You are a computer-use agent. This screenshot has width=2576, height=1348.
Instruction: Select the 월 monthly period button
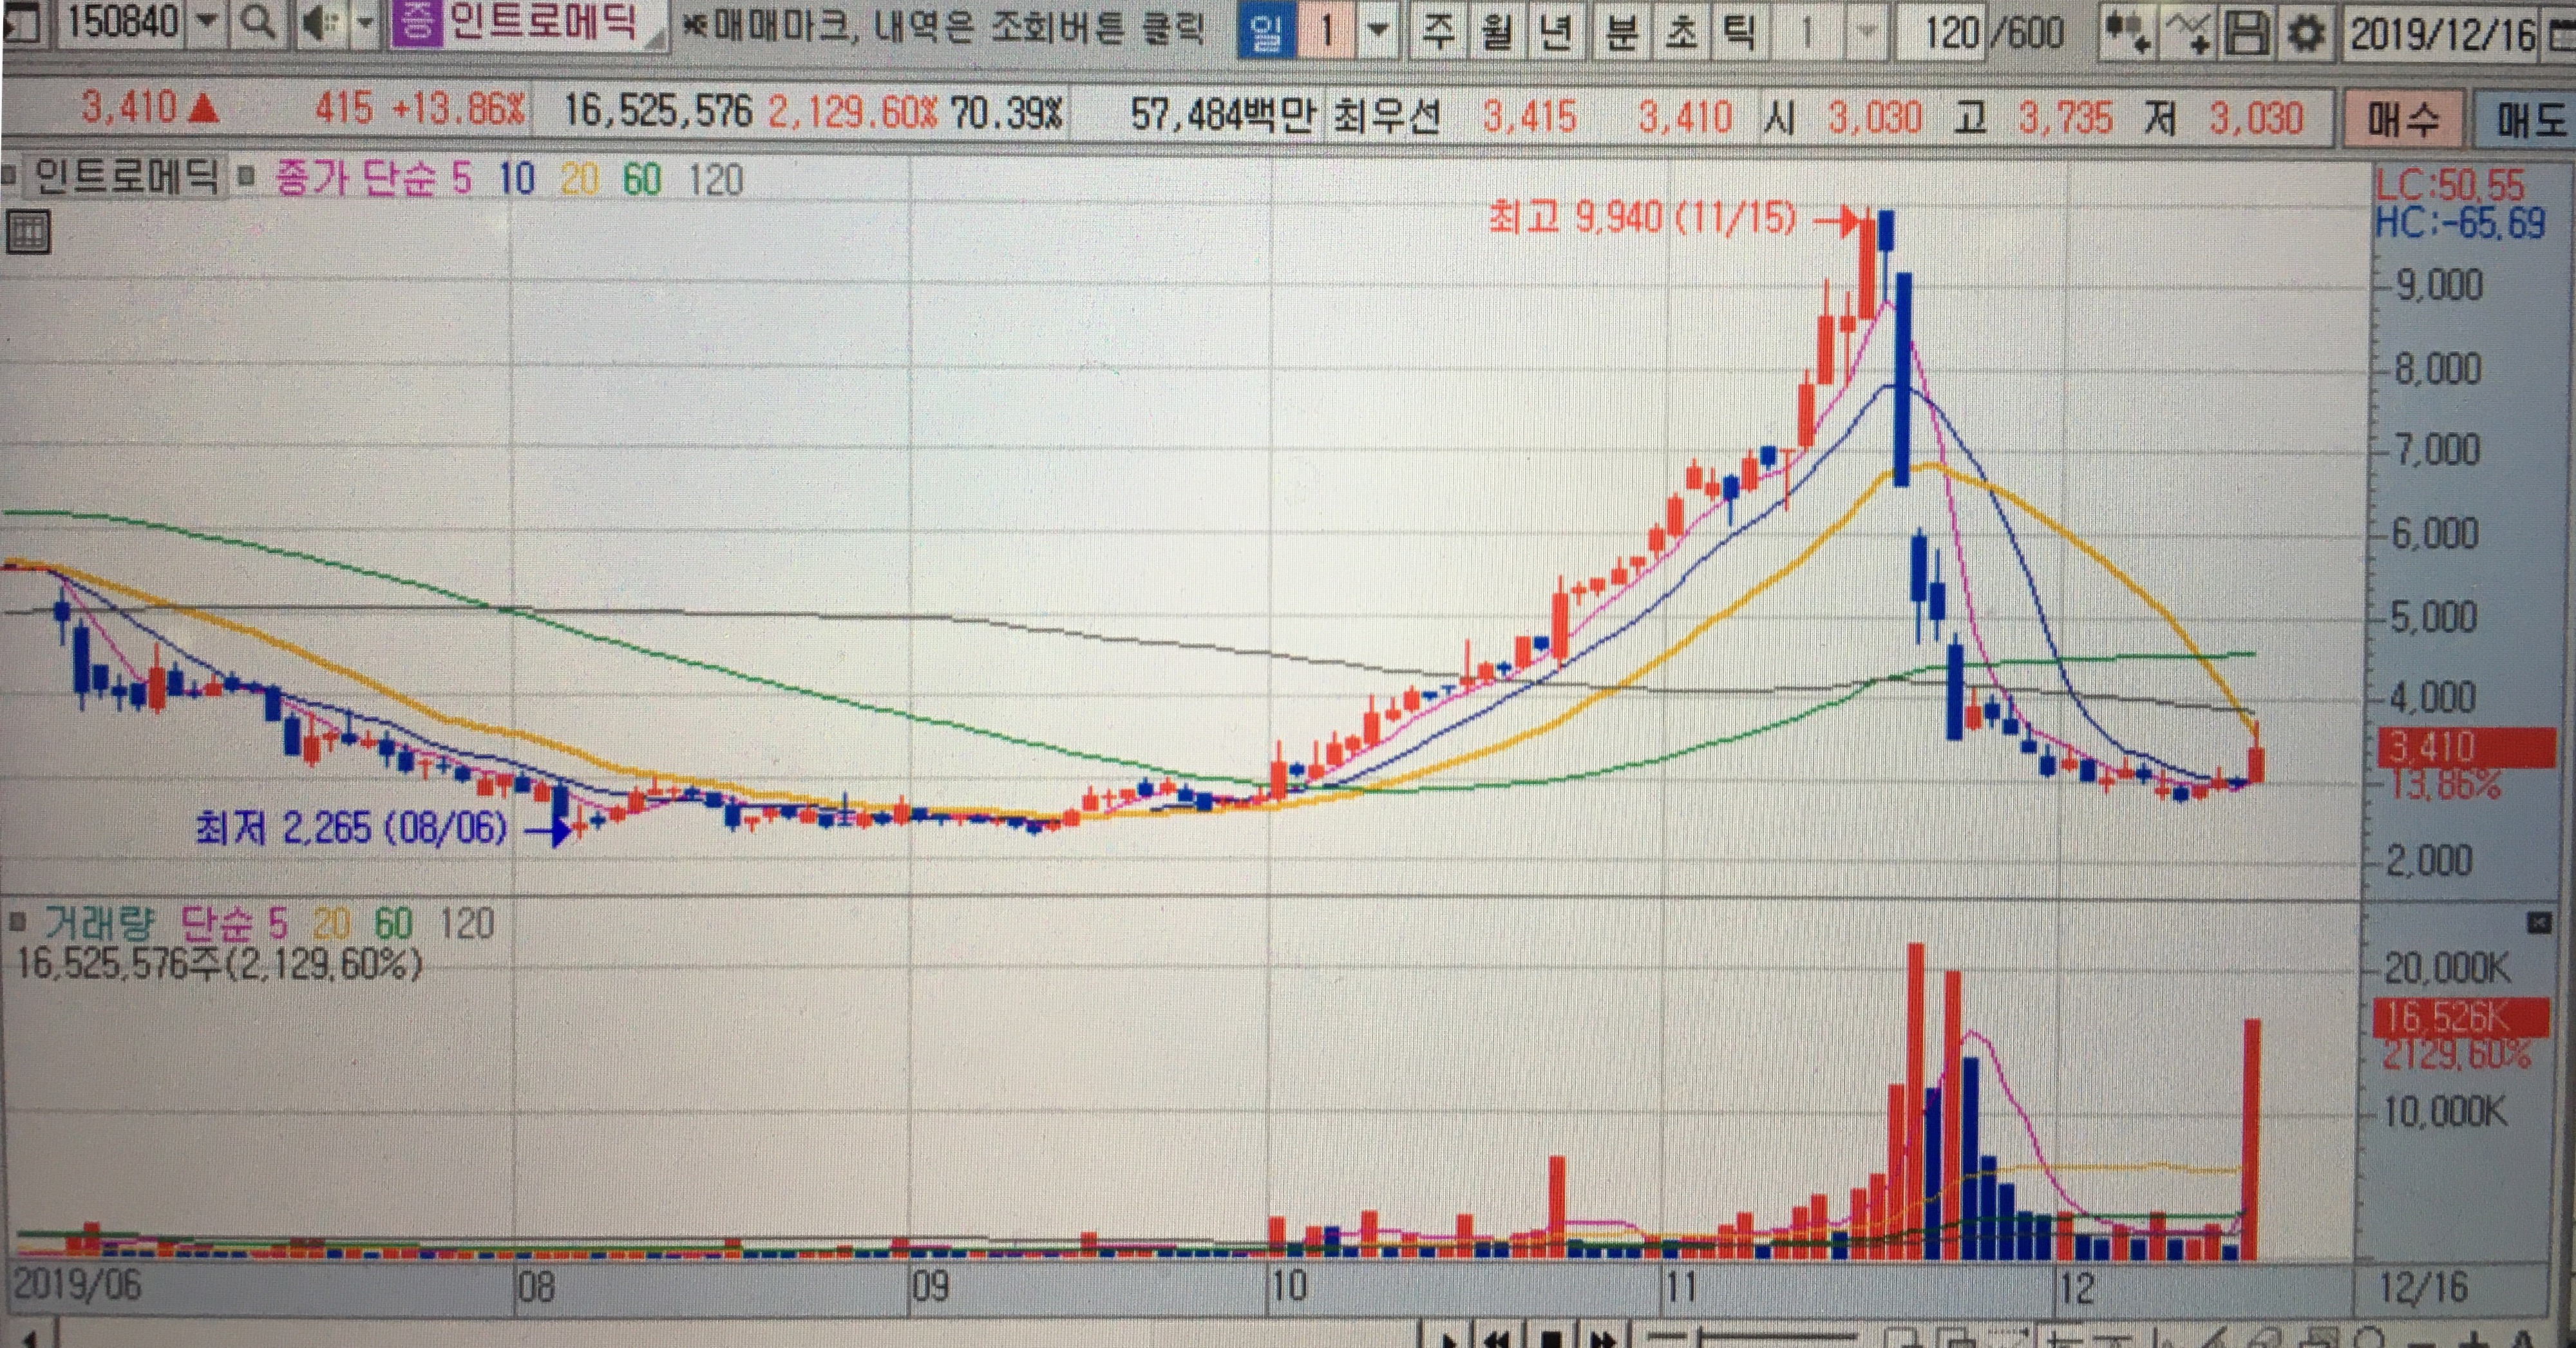(1497, 32)
